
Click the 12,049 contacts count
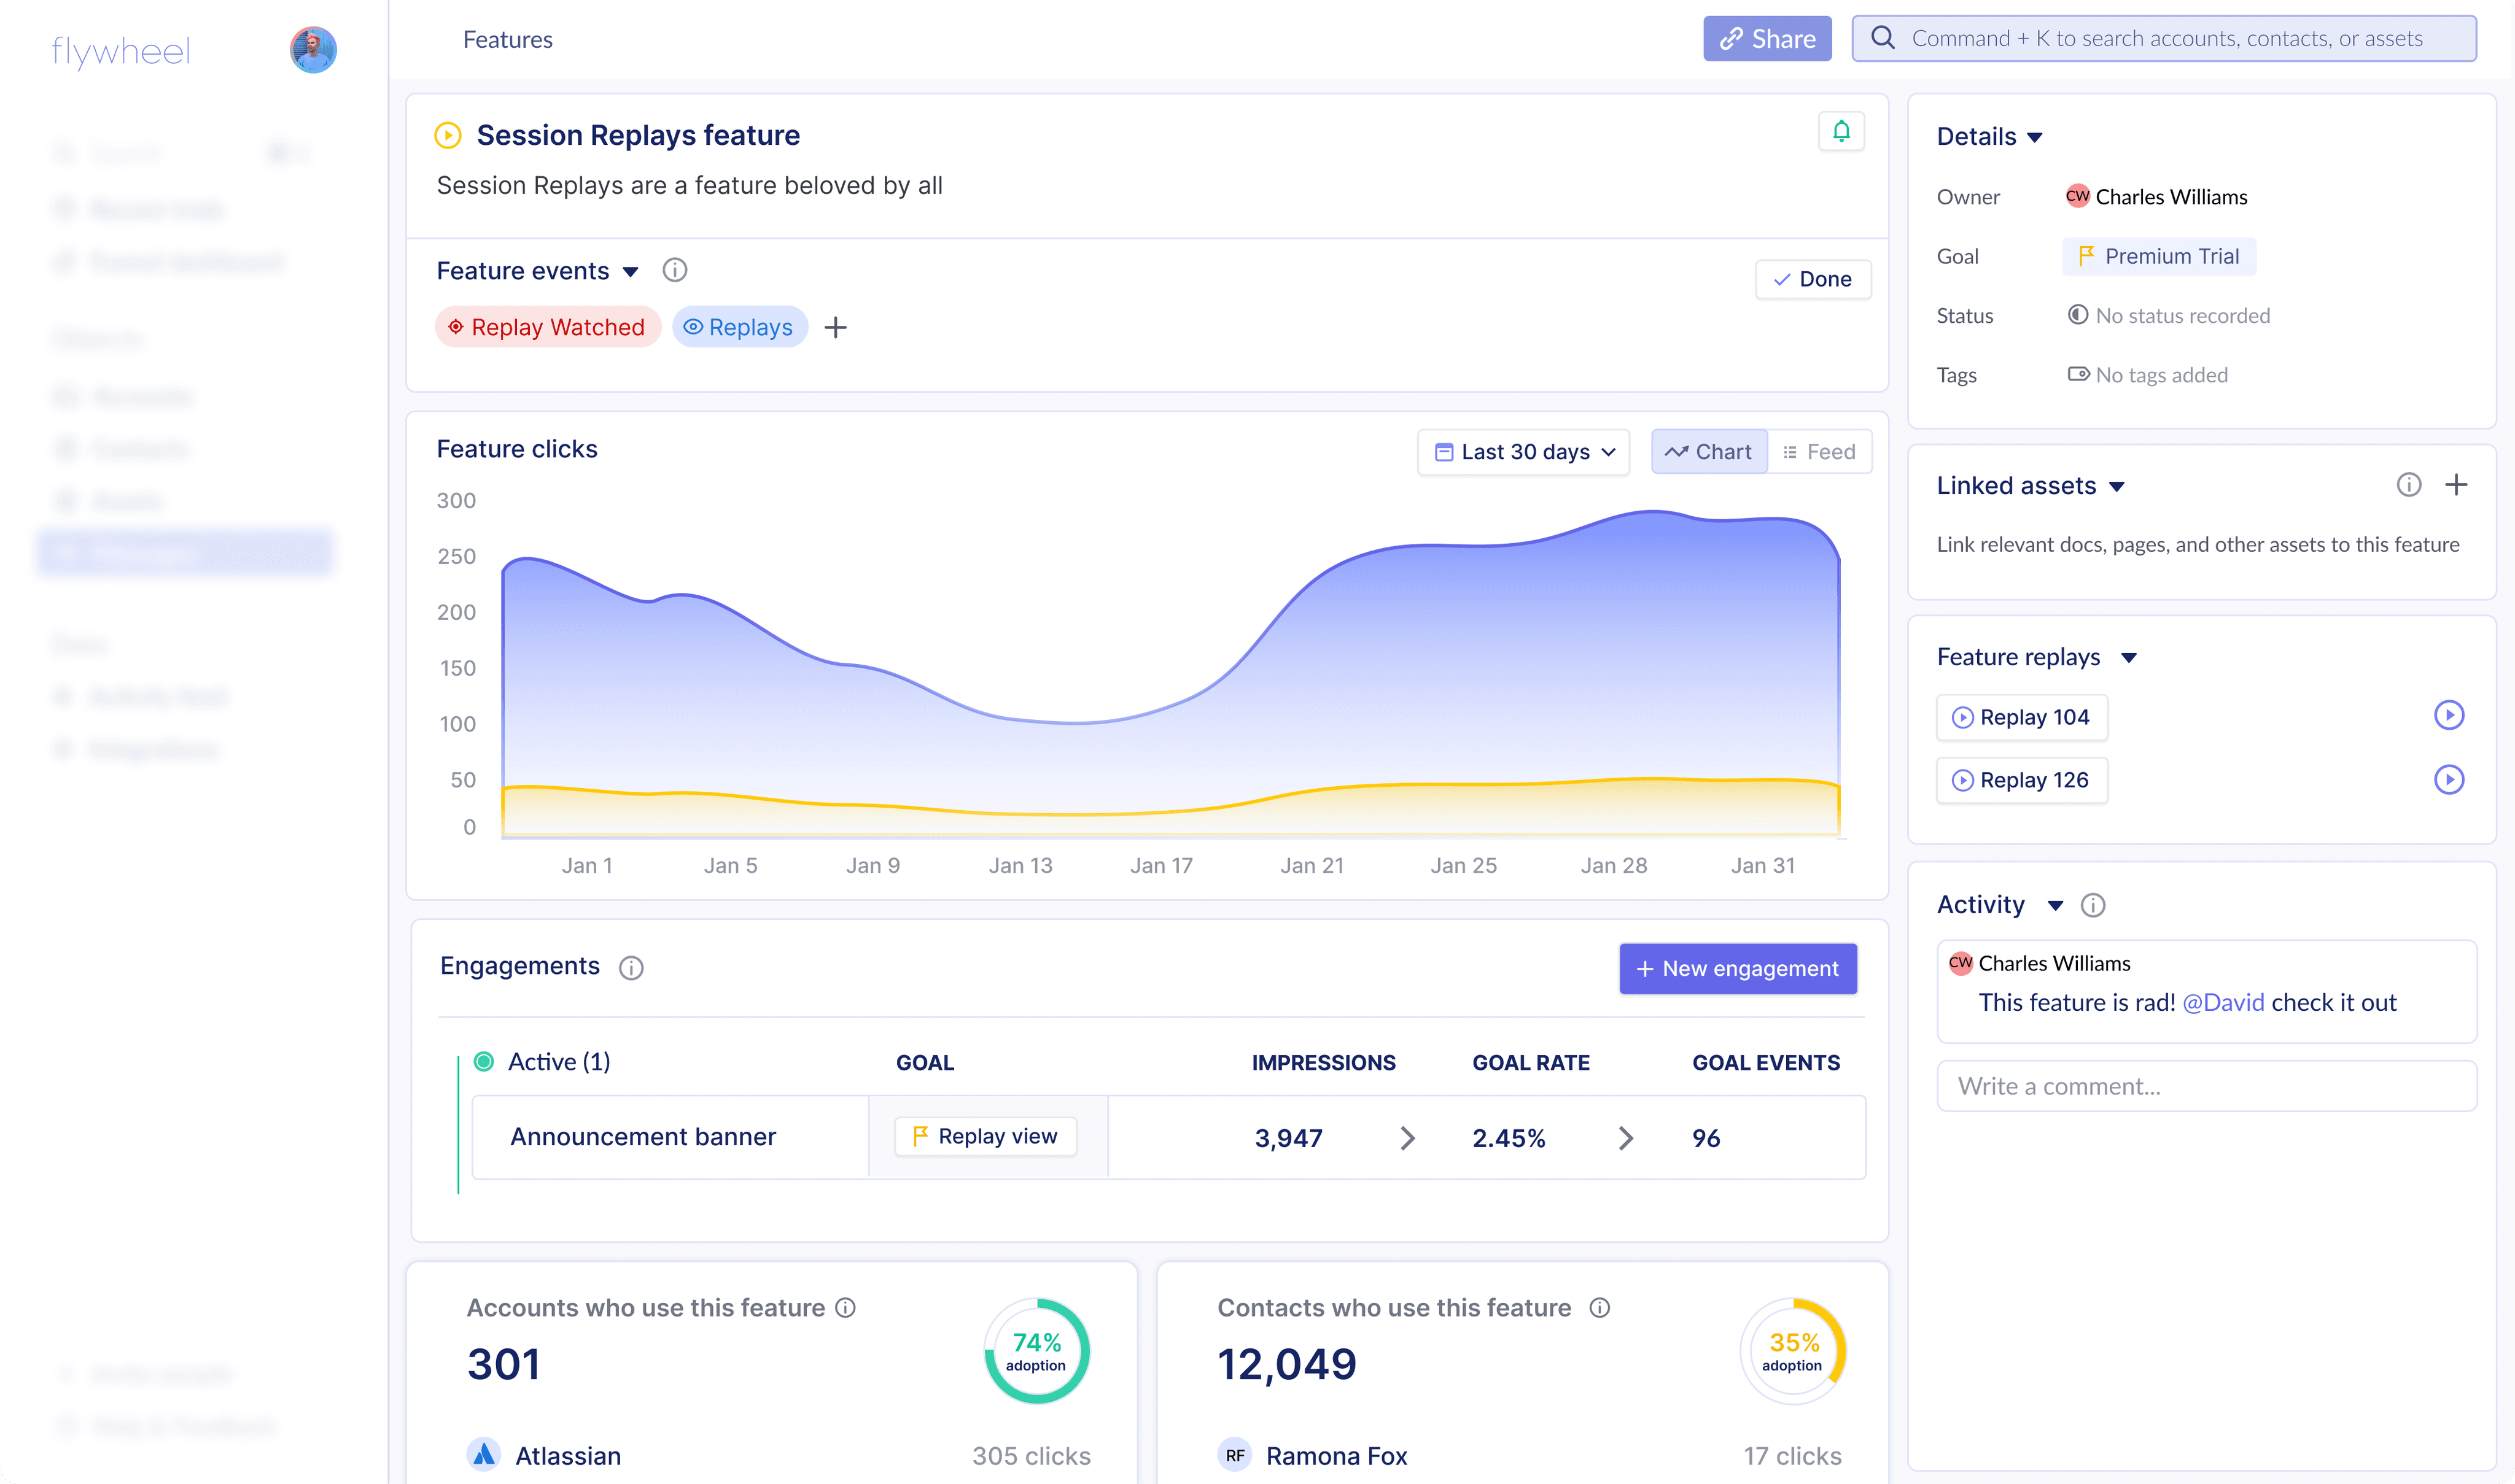point(1286,1364)
